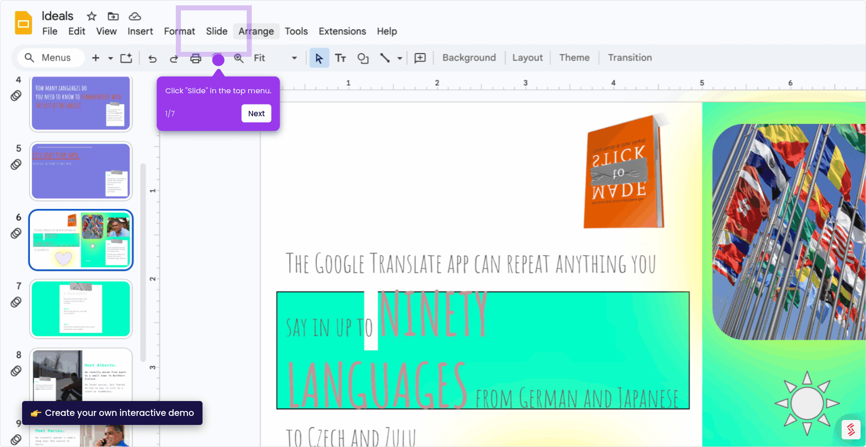Click Create your own interactive demo
Viewport: 866px width, 447px height.
click(x=112, y=413)
